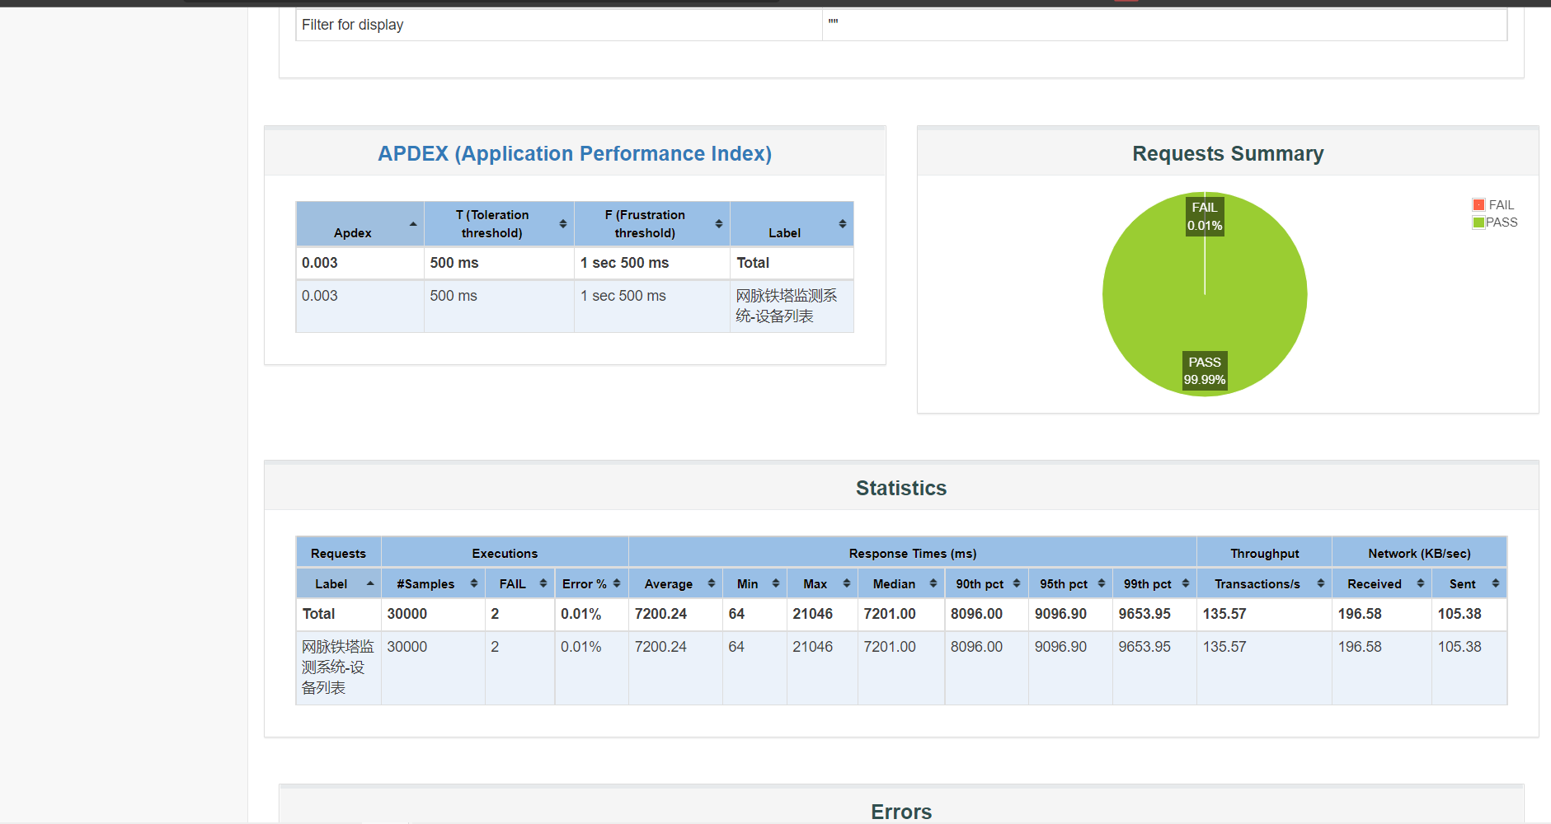Select Max value 21046 in Total row
The height and width of the screenshot is (824, 1551).
click(813, 614)
